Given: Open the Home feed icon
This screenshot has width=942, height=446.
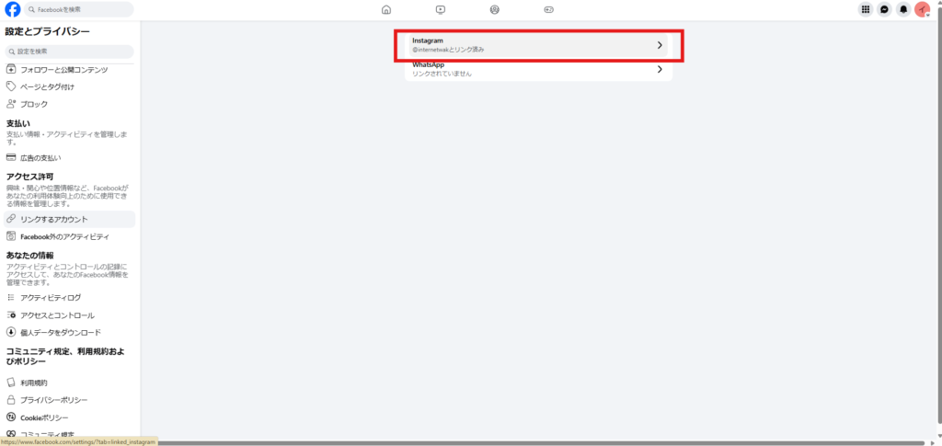Looking at the screenshot, I should pos(386,9).
